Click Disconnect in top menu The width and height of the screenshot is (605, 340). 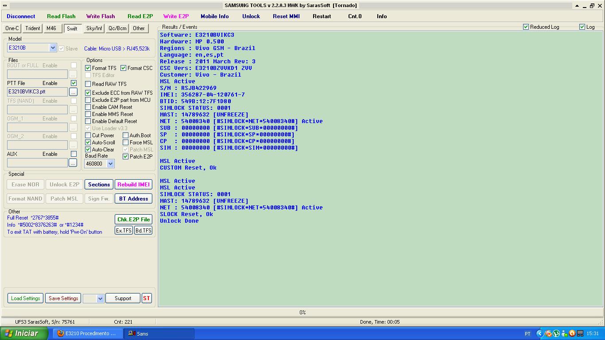click(21, 16)
